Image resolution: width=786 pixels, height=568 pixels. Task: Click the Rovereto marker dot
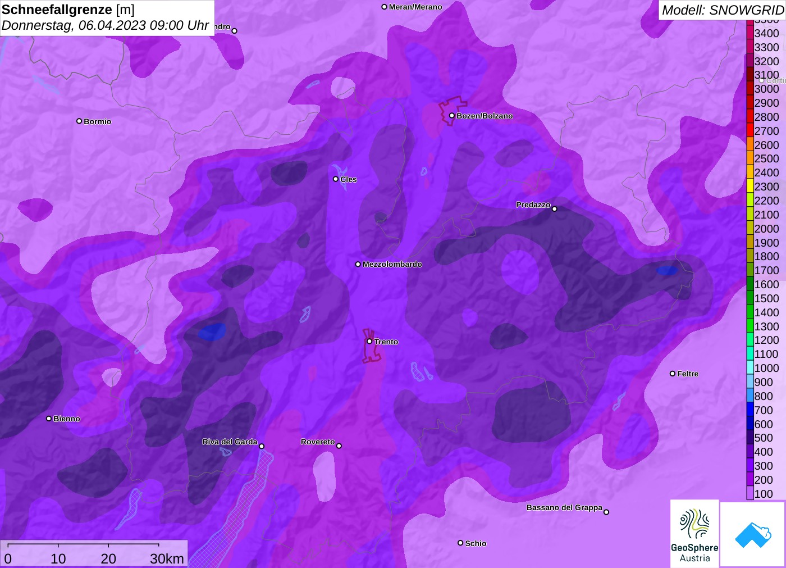tap(339, 446)
